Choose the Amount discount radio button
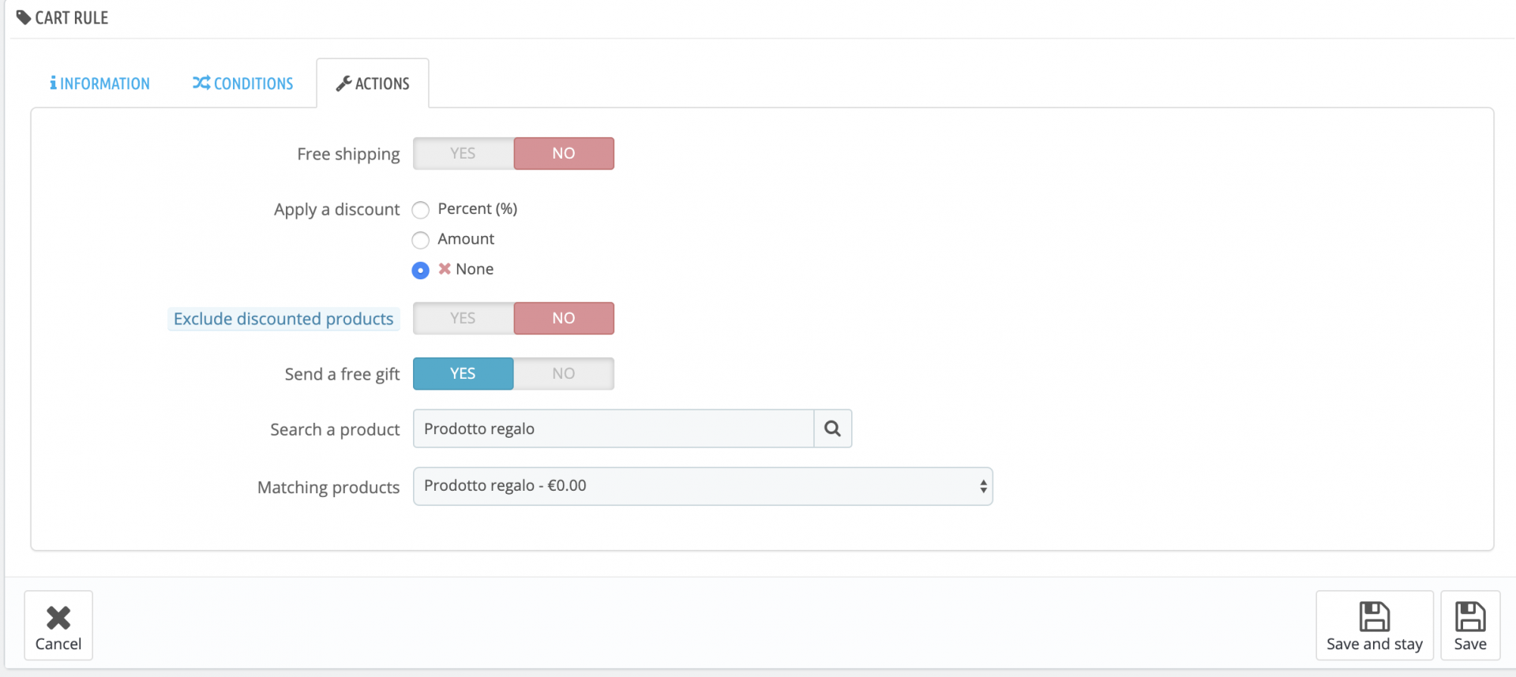Viewport: 1516px width, 677px height. [421, 240]
